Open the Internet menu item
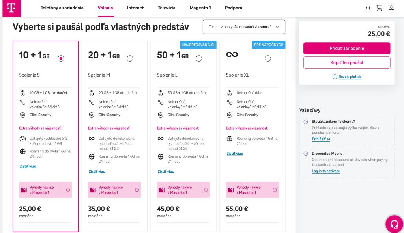 coord(135,8)
